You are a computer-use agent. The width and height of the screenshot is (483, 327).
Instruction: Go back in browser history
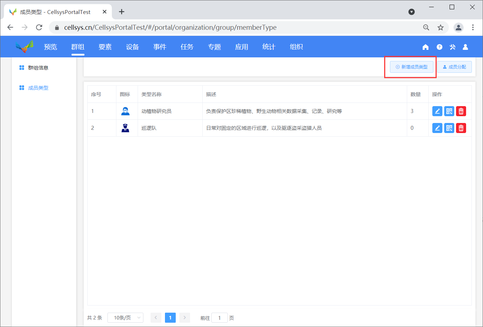[x=10, y=27]
